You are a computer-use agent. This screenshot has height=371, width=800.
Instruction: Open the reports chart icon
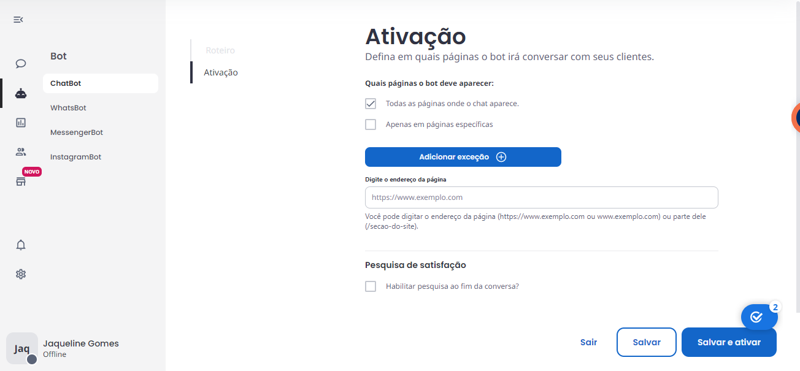coord(21,123)
